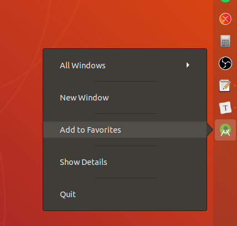Screen dimensions: 237x226
Task: Launch the notepad-with-pencil text editor icon
Action: coord(225,86)
